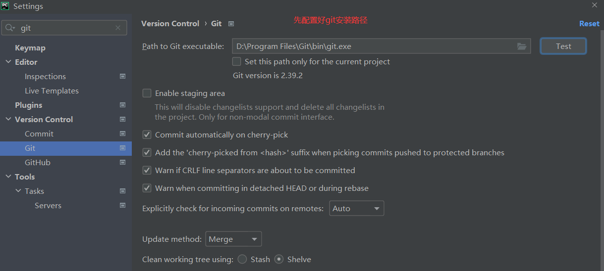Click the project settings icon next to the Git breadcrumb
The image size is (604, 271).
point(231,24)
